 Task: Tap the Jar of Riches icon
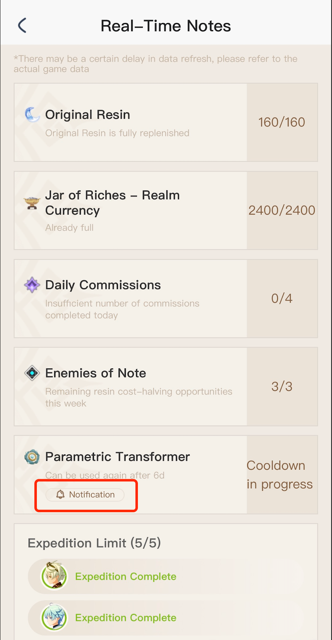pos(31,203)
